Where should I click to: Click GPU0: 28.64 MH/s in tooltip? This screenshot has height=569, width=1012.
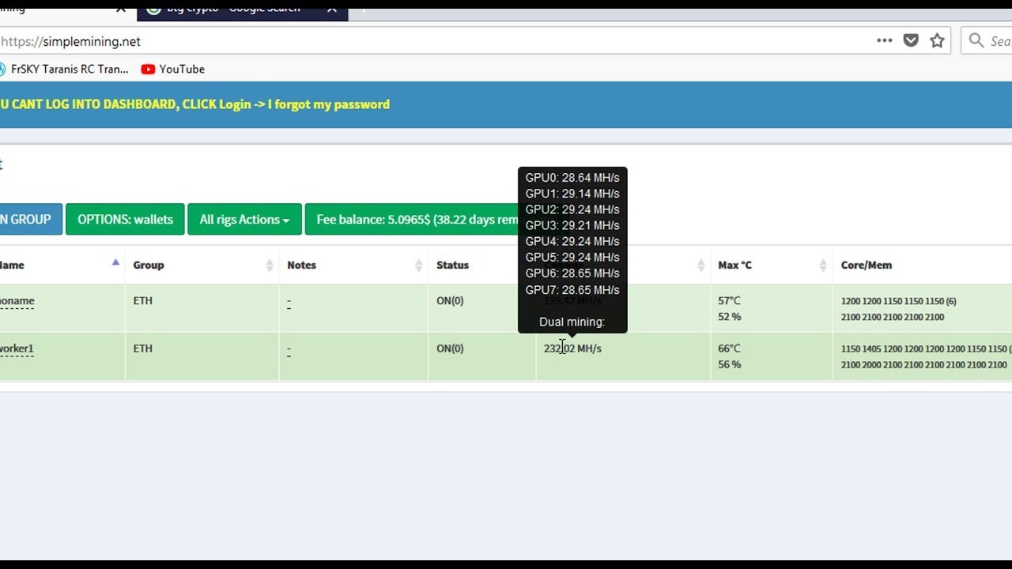point(572,178)
